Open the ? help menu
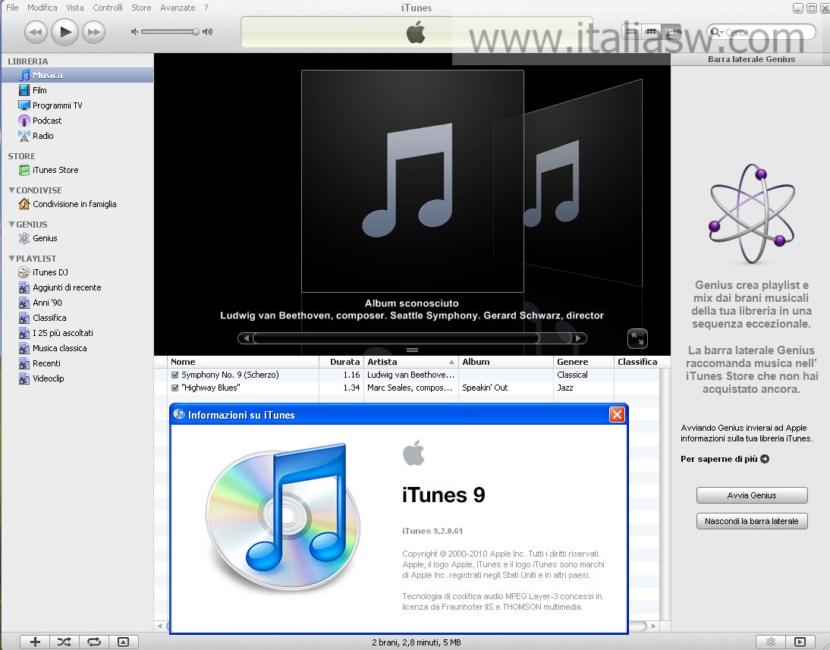This screenshot has width=830, height=650. (x=206, y=8)
